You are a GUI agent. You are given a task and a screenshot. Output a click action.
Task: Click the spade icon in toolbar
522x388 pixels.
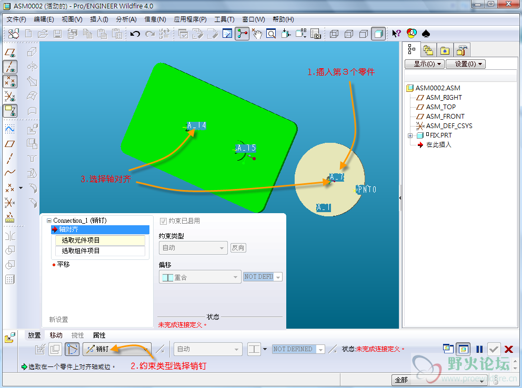click(x=426, y=34)
